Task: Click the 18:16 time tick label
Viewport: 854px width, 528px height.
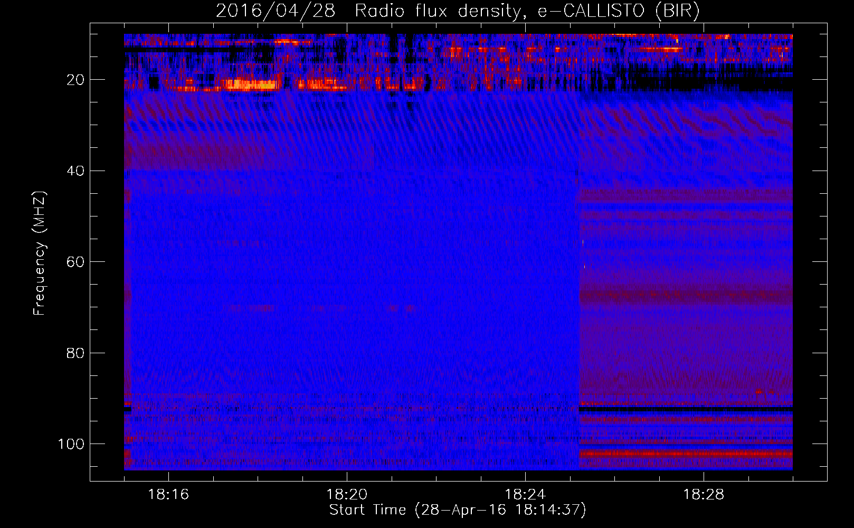Action: [168, 494]
